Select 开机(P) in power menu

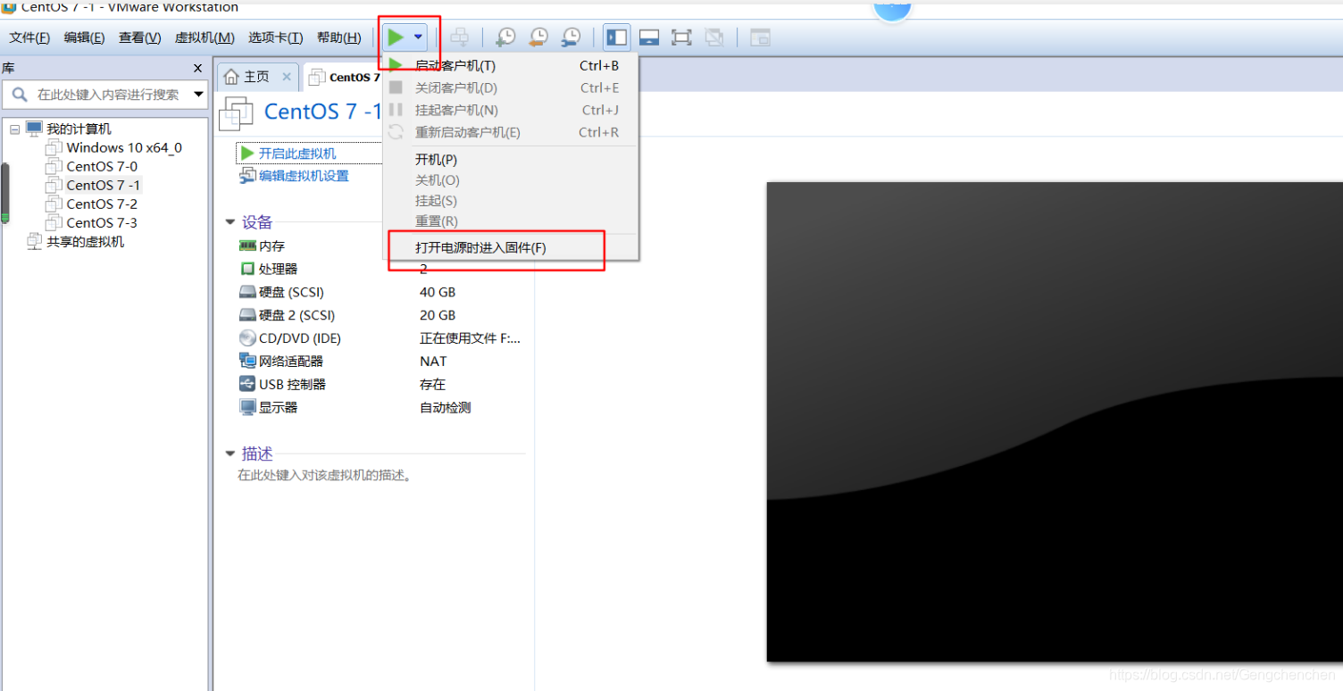coord(511,160)
